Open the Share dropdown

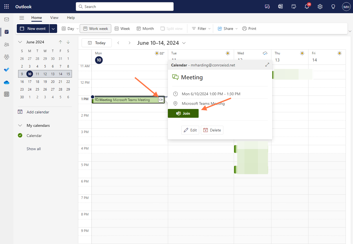(228, 29)
